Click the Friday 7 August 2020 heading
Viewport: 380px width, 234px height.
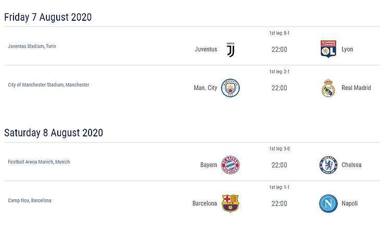pos(48,17)
